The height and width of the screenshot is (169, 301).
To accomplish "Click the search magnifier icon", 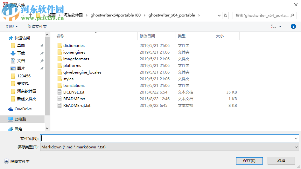I will [x=292, y=15].
